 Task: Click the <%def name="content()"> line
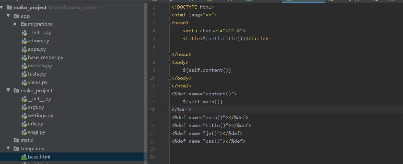(x=204, y=94)
